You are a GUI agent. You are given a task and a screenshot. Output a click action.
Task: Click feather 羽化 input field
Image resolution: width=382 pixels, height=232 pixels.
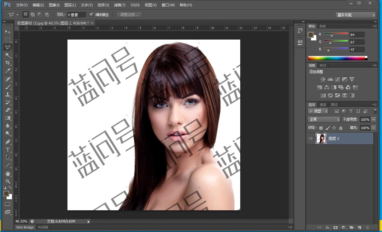tap(76, 15)
